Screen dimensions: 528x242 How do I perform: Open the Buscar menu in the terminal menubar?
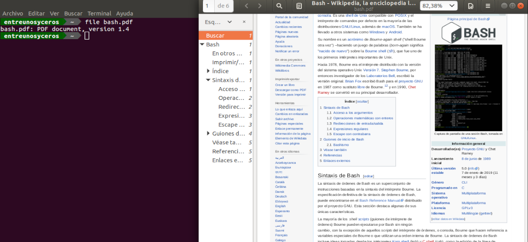tap(73, 14)
